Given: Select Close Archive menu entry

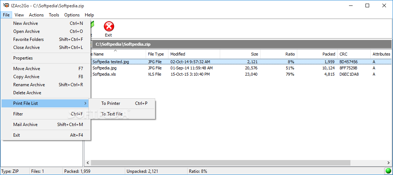Looking at the screenshot, I should [46, 47].
